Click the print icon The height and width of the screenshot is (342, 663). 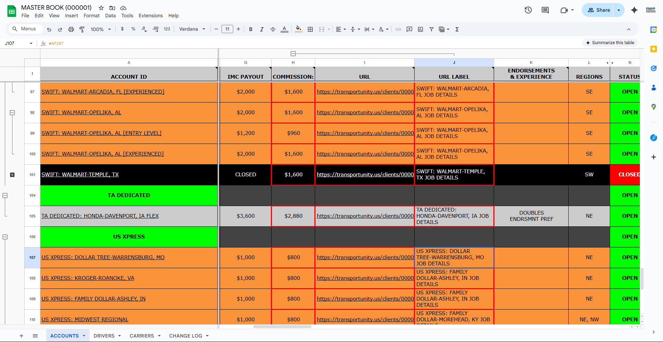point(71,29)
